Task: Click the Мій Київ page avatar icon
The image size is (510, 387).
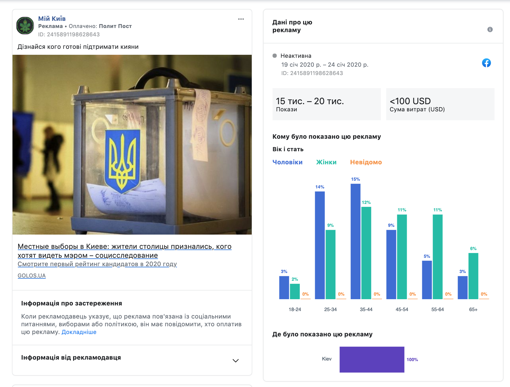Action: 25,26
